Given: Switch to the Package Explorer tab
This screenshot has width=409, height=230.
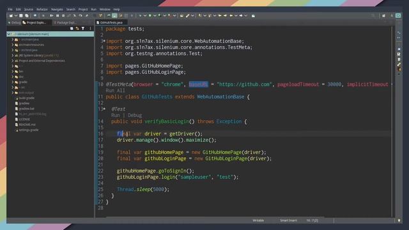Looking at the screenshot, I should [x=65, y=23].
